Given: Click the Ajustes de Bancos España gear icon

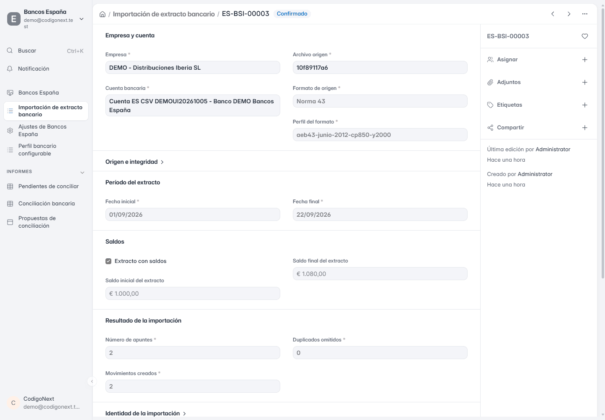Looking at the screenshot, I should tap(10, 131).
